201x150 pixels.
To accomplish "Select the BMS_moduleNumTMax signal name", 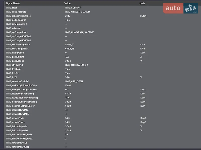I will [x=18, y=114].
